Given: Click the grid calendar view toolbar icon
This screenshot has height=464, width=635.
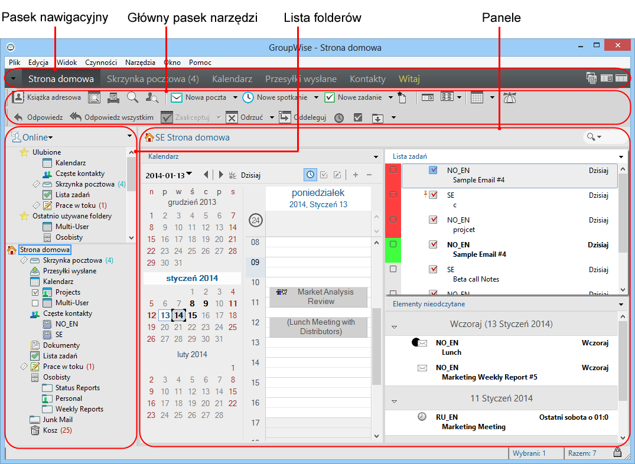Looking at the screenshot, I should (x=477, y=97).
